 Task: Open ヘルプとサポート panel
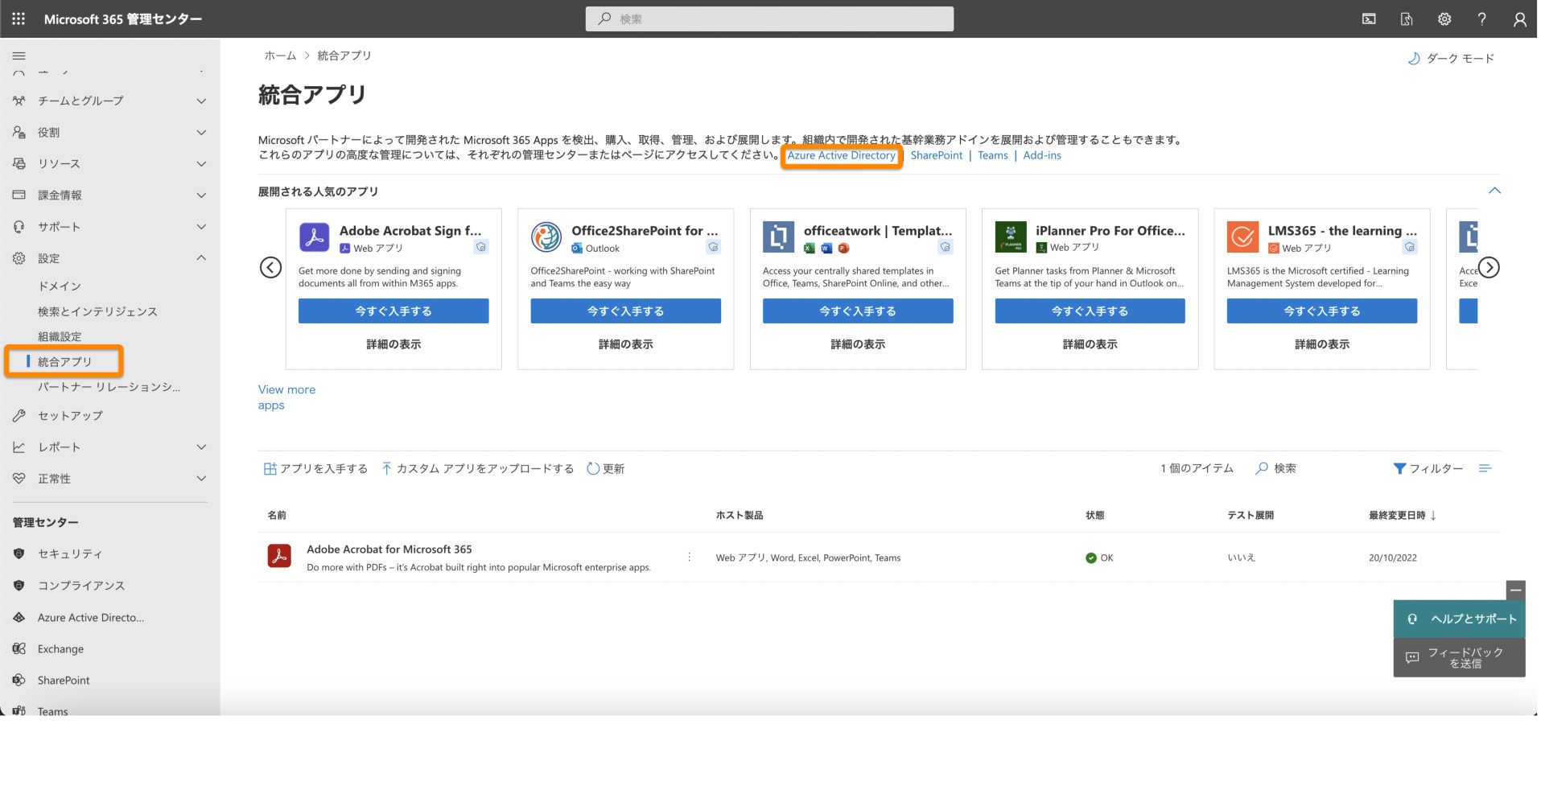[1459, 619]
